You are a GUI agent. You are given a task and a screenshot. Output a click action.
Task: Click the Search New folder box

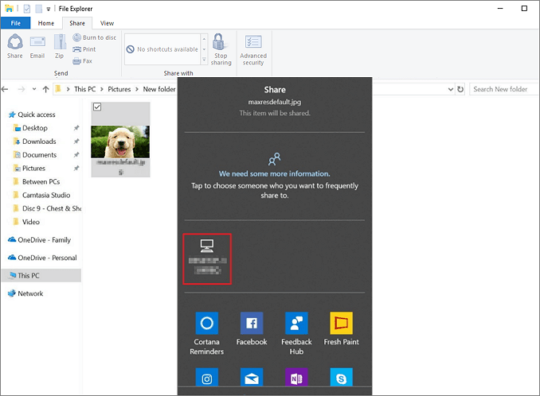pos(502,89)
